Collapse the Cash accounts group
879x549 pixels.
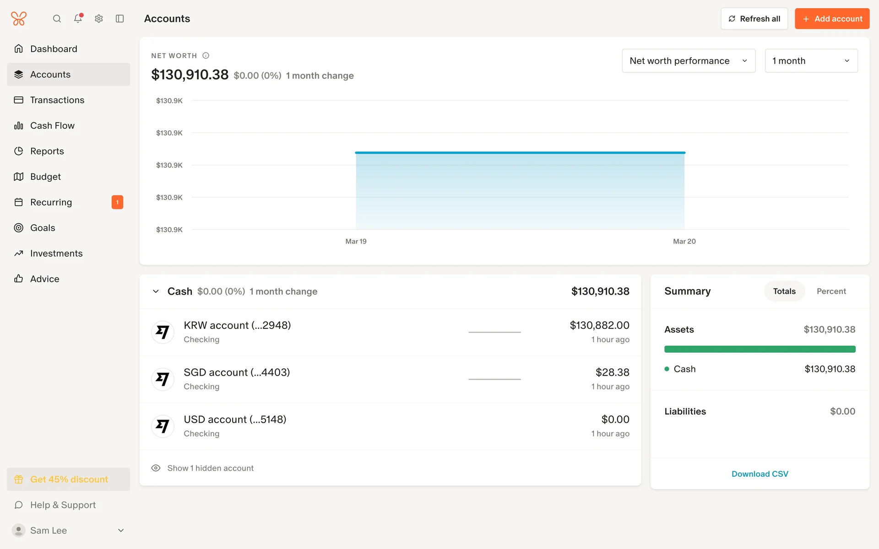pos(156,291)
